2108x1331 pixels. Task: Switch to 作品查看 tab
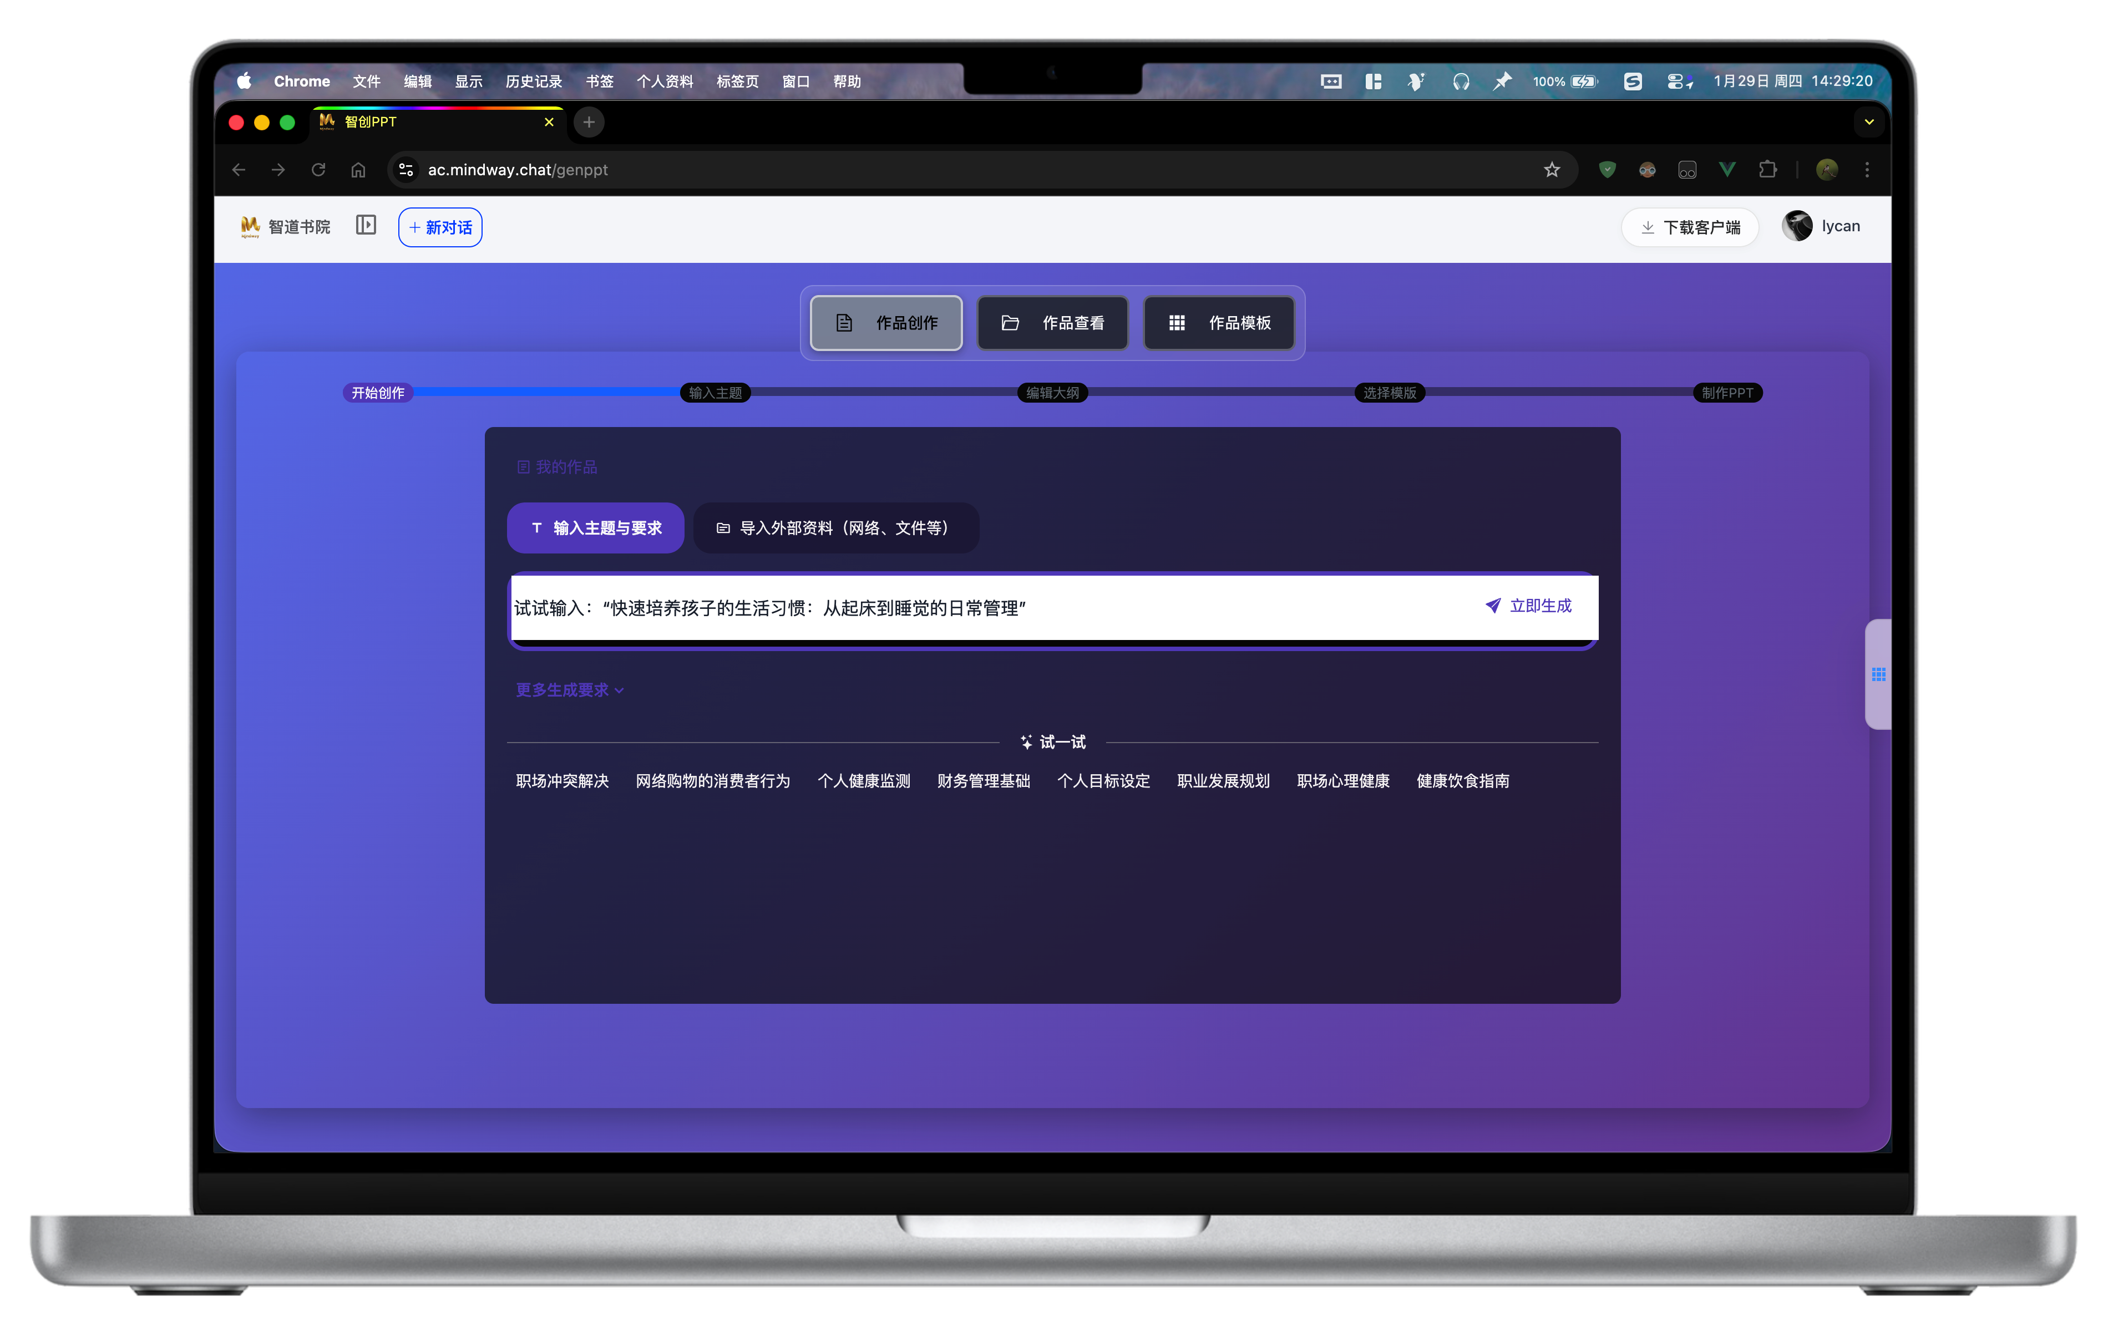(x=1052, y=323)
